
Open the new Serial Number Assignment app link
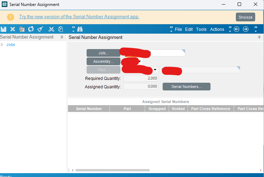tap(79, 17)
